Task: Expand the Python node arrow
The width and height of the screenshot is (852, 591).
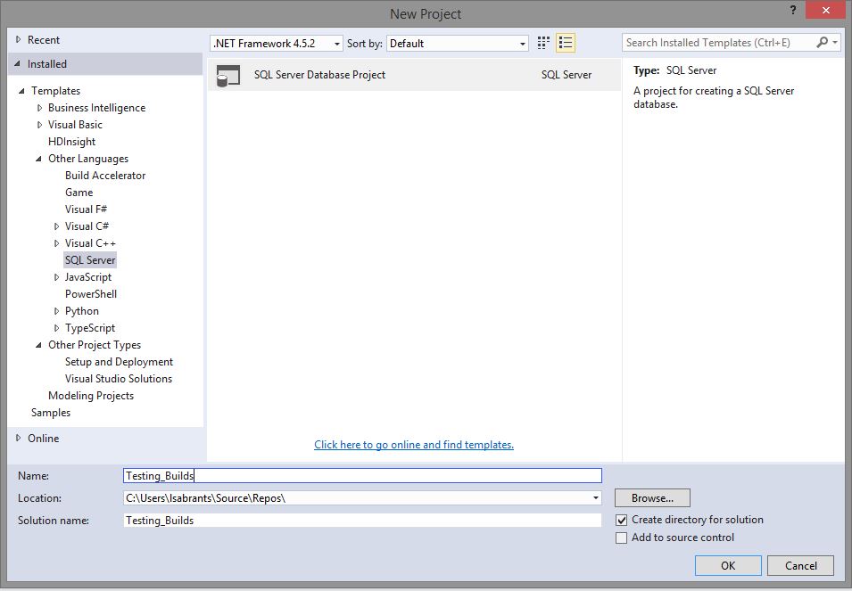Action: point(56,311)
